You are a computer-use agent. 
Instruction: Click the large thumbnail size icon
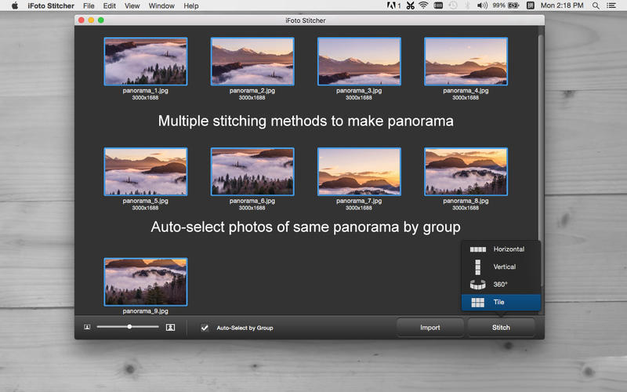[x=170, y=327]
